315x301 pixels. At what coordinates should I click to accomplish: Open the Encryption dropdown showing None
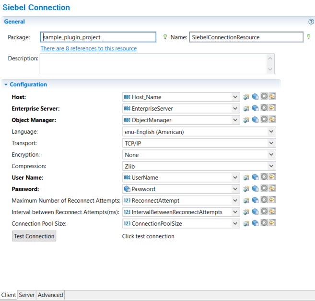pos(271,155)
